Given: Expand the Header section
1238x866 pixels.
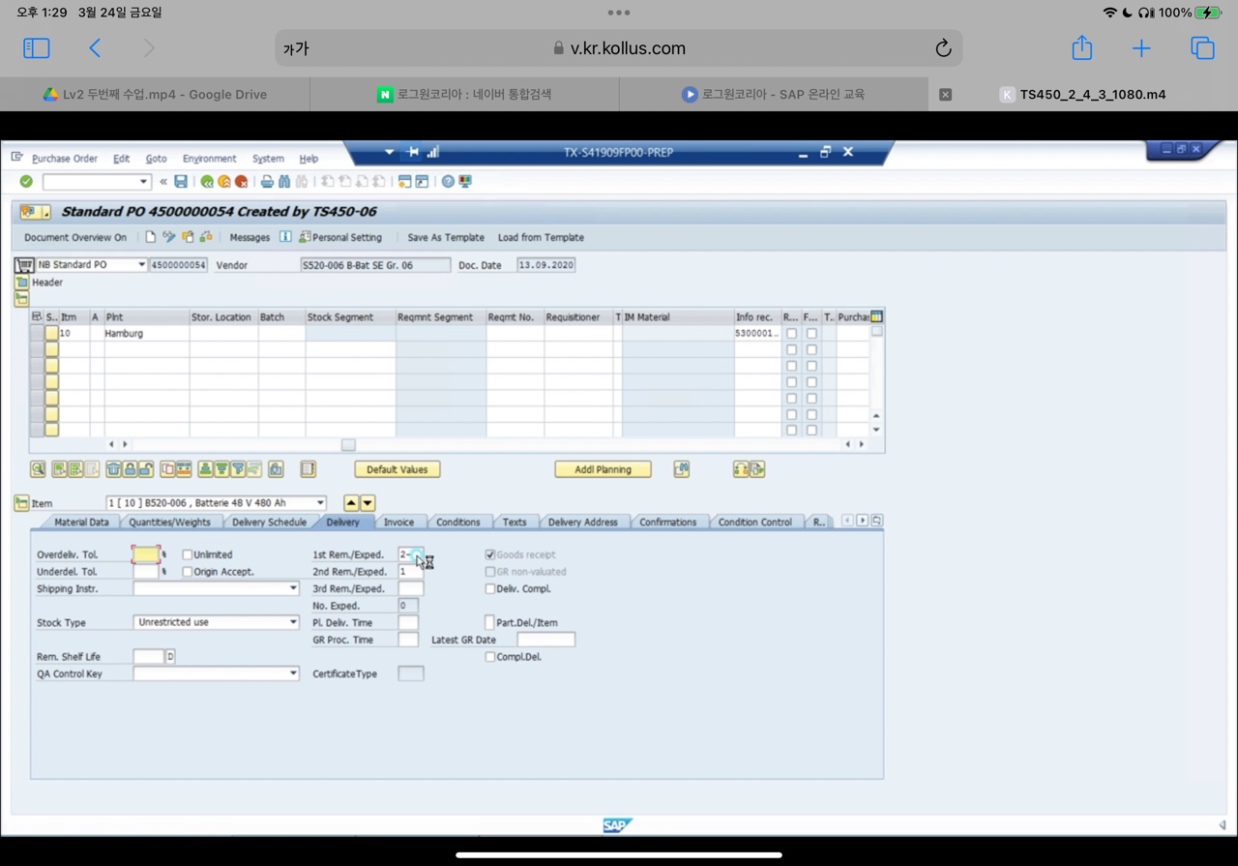Looking at the screenshot, I should (21, 283).
